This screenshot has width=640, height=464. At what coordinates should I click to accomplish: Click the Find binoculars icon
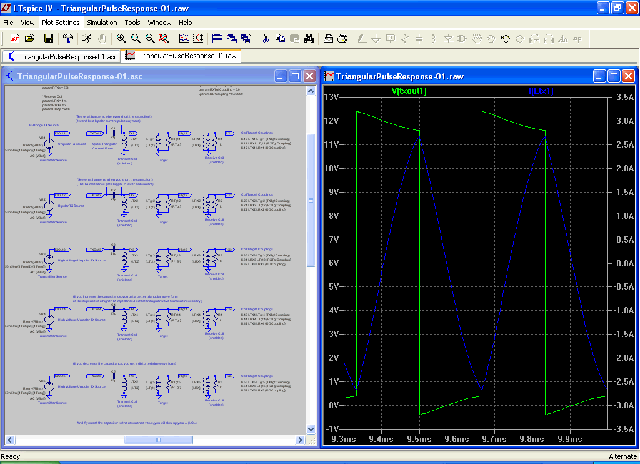click(309, 38)
